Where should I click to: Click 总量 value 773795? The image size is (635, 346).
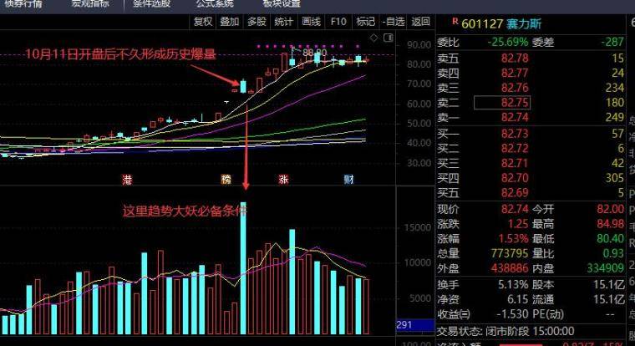[x=510, y=253]
